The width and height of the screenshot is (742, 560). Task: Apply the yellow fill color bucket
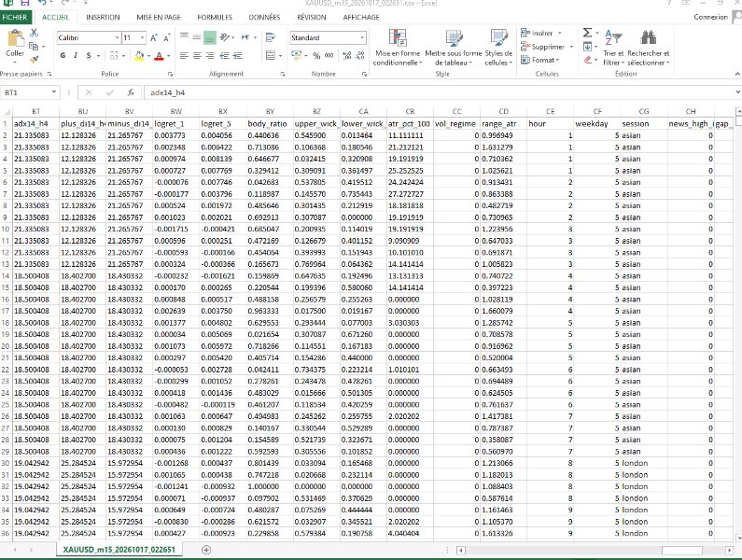(x=139, y=56)
